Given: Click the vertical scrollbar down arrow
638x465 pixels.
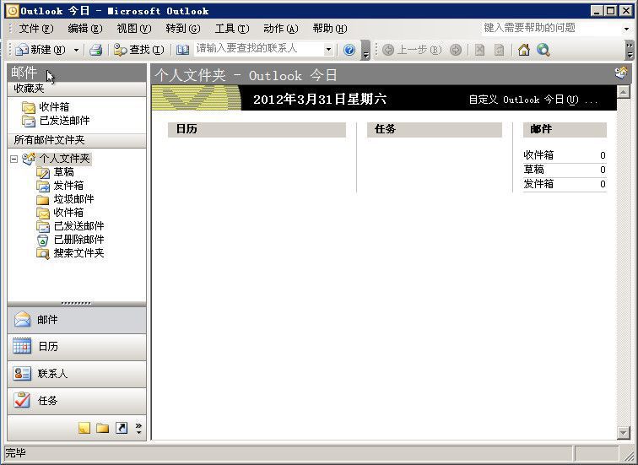Looking at the screenshot, I should point(624,433).
